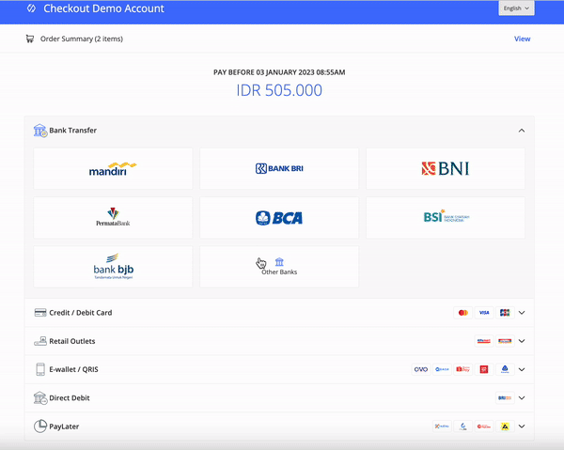Screen dimensions: 564x450
Task: Click the DANA e-wallet logo
Action: click(x=442, y=369)
